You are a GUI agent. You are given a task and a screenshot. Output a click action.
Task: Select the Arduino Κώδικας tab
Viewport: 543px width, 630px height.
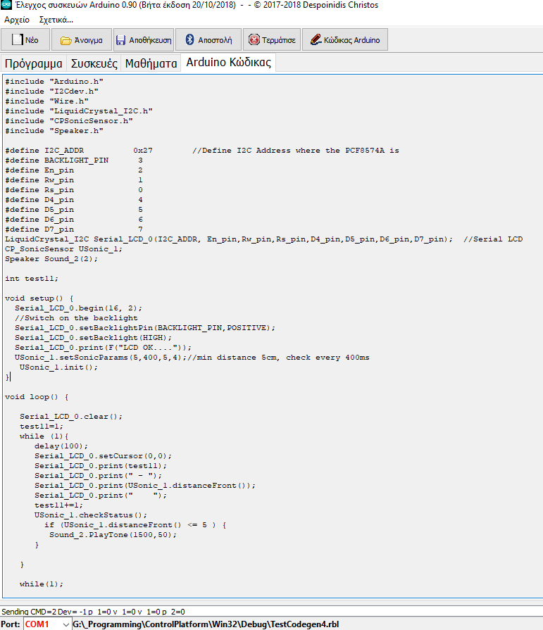pos(228,62)
